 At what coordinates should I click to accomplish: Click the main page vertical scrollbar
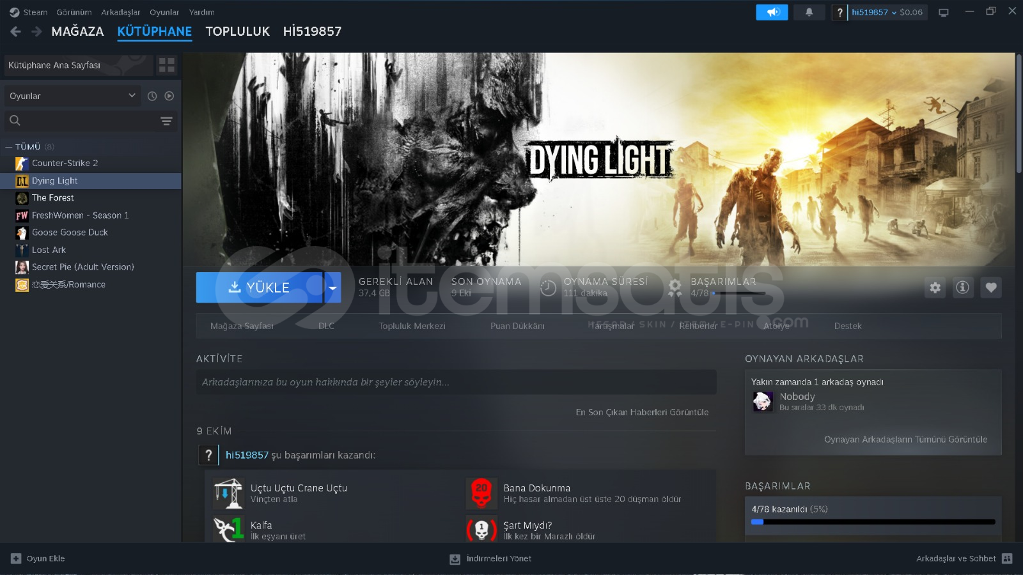pos(1018,115)
